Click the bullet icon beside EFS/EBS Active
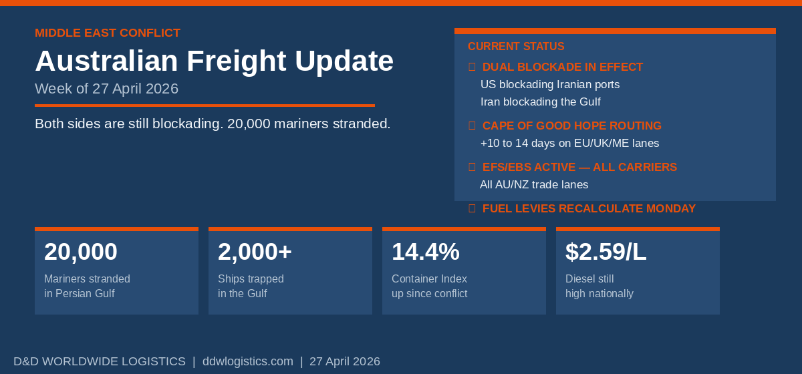802x374 pixels. pyautogui.click(x=472, y=167)
